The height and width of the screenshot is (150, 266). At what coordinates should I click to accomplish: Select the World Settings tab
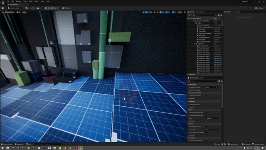pyautogui.click(x=194, y=78)
